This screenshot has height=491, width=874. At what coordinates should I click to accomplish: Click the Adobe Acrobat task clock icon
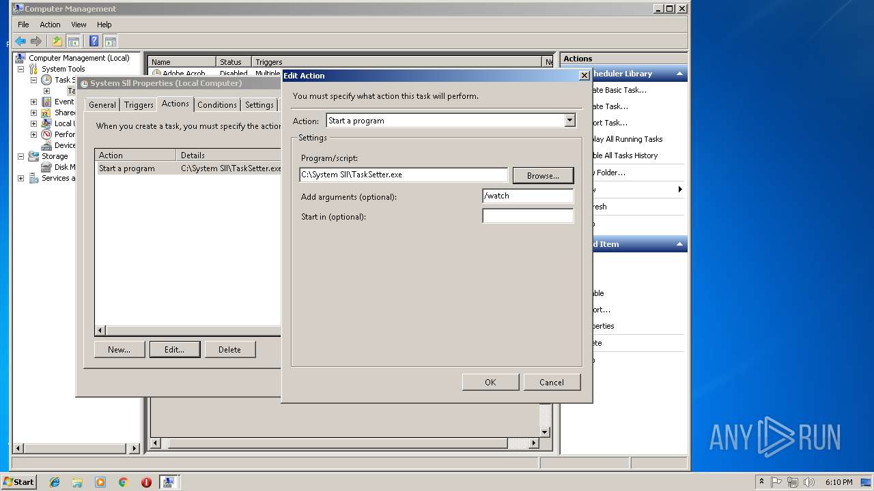click(x=156, y=73)
